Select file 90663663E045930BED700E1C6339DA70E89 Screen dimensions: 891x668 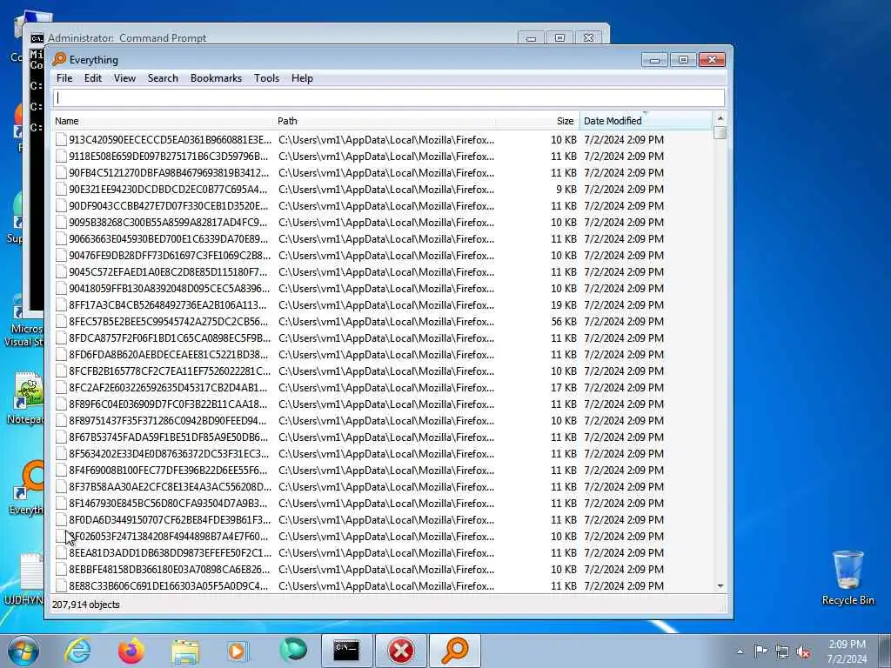click(168, 238)
